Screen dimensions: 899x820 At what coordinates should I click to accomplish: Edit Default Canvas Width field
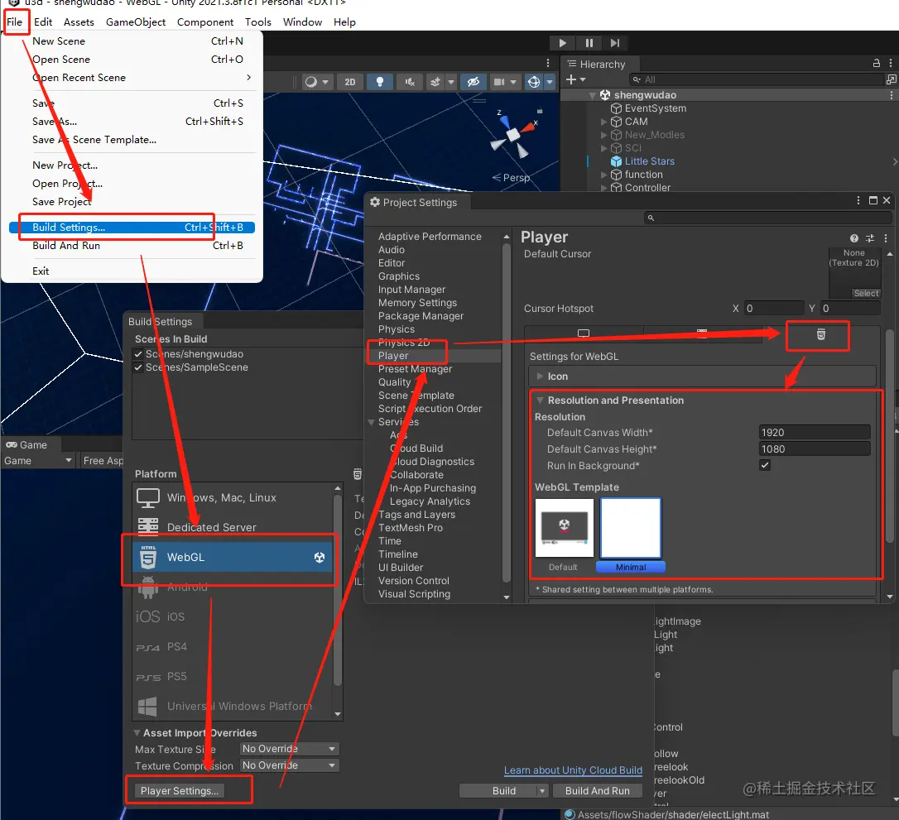814,433
